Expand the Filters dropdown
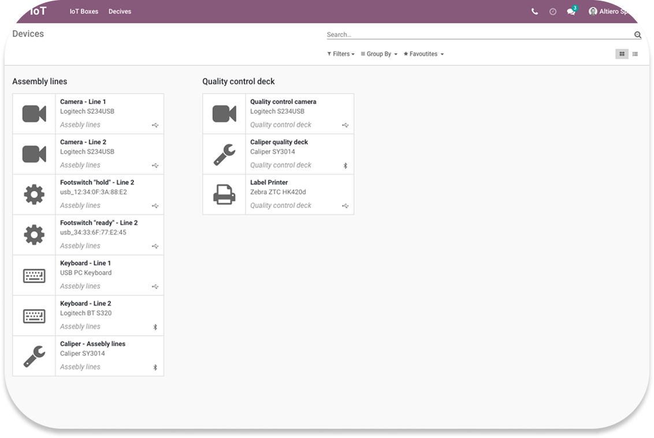The height and width of the screenshot is (438, 654). point(341,54)
